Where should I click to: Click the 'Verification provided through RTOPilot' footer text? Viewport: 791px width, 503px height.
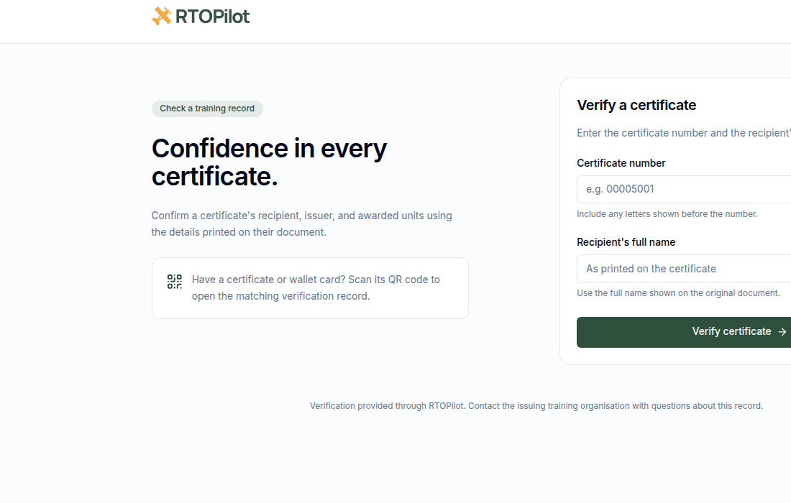pyautogui.click(x=536, y=406)
